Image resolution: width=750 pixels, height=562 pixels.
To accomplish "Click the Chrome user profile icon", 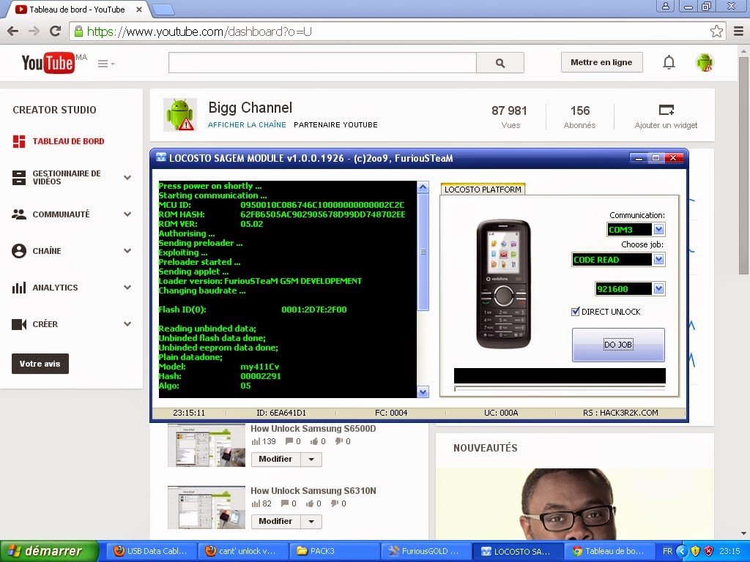I will coord(665,6).
